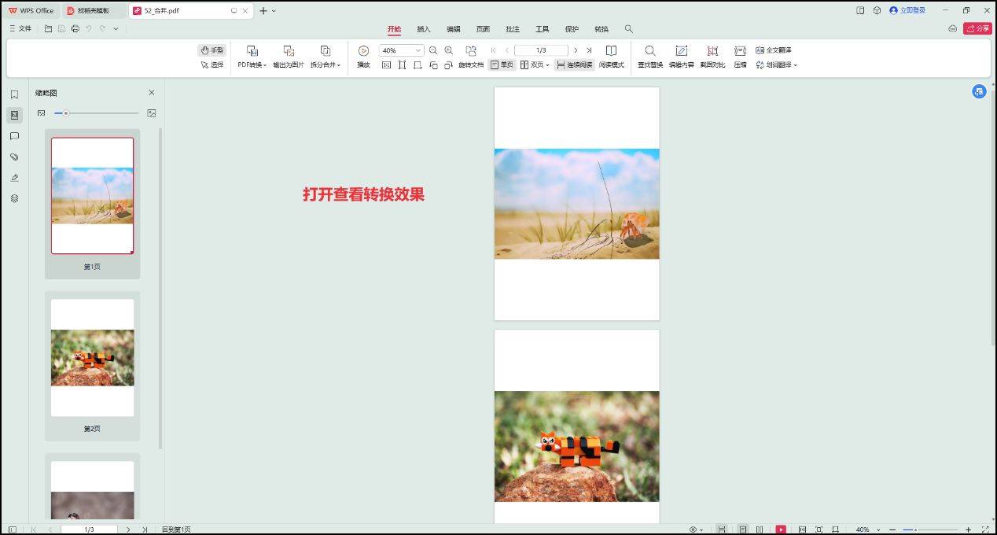The height and width of the screenshot is (535, 997).
Task: Expand the 划词翻译 dropdown arrow
Action: 794,65
